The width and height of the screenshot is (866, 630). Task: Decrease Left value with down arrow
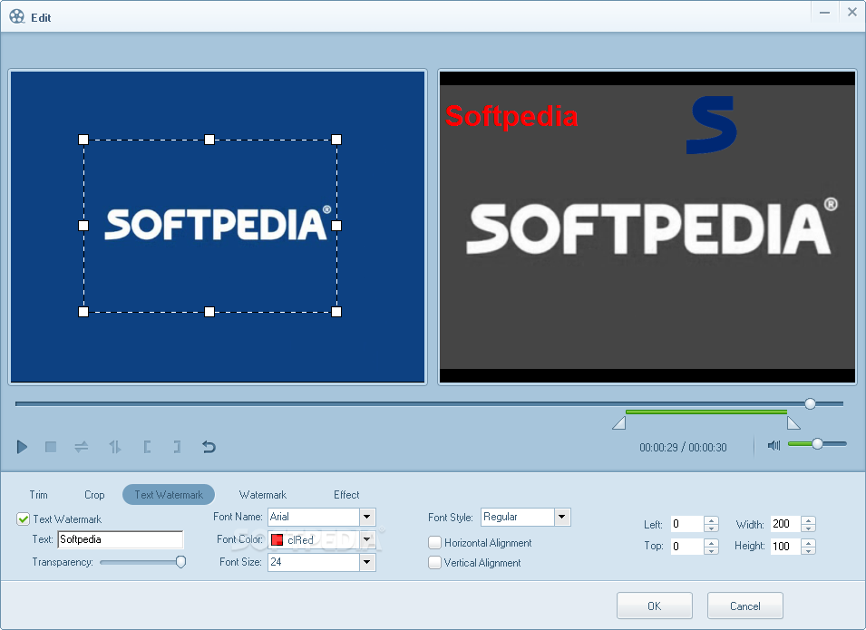pyautogui.click(x=711, y=528)
